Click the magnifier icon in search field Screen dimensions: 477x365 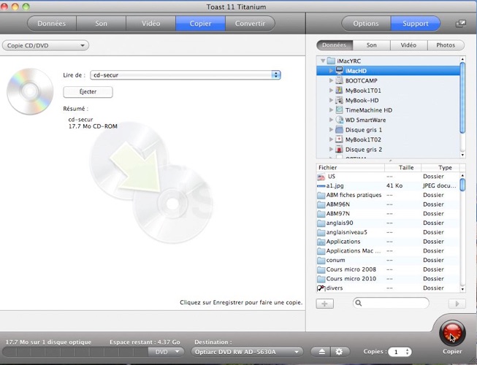359,303
